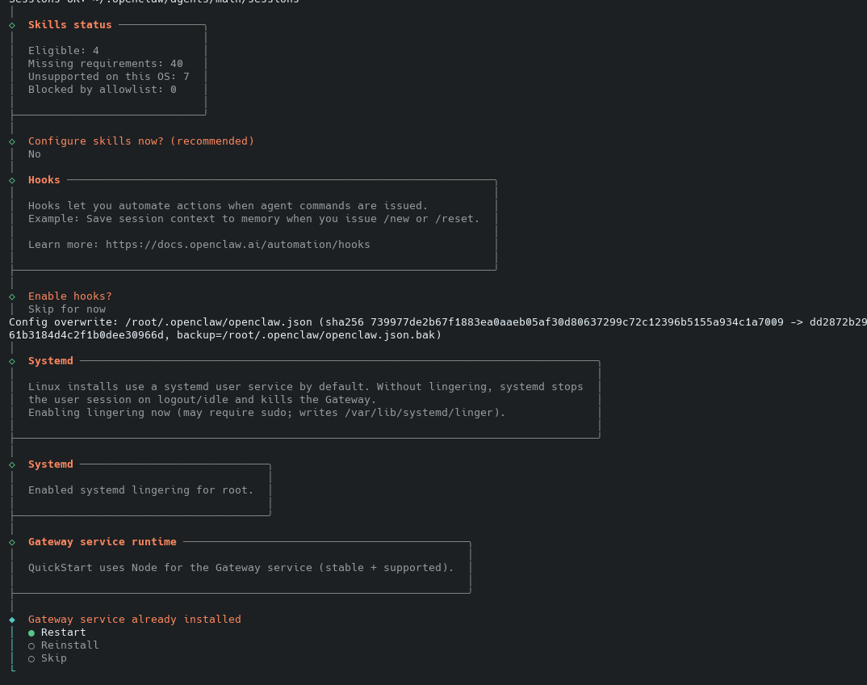Click the diamond marker beside Hooks heading
The height and width of the screenshot is (685, 867).
12,180
